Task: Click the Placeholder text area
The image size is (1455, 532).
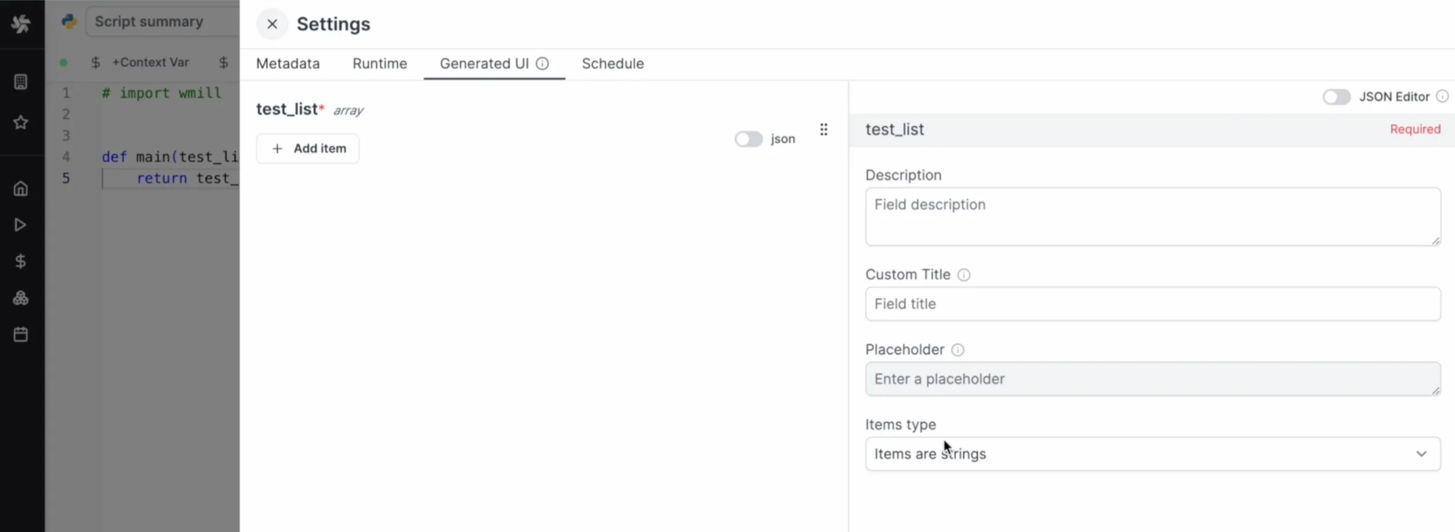Action: click(x=1153, y=379)
